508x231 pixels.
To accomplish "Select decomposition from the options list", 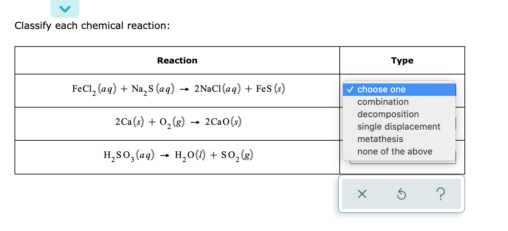I will coord(388,114).
